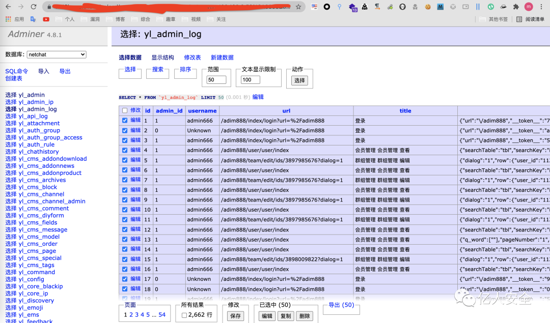Click the browser forward arrow

coord(21,7)
